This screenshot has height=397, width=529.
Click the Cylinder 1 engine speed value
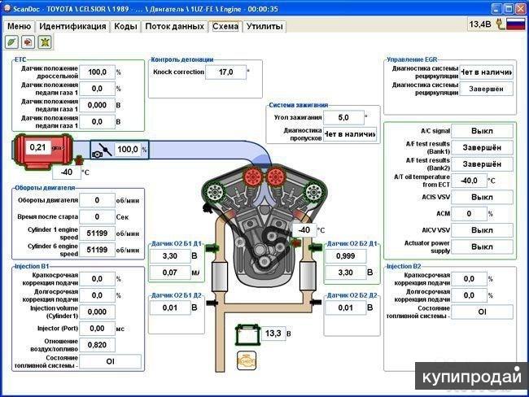[x=97, y=233]
